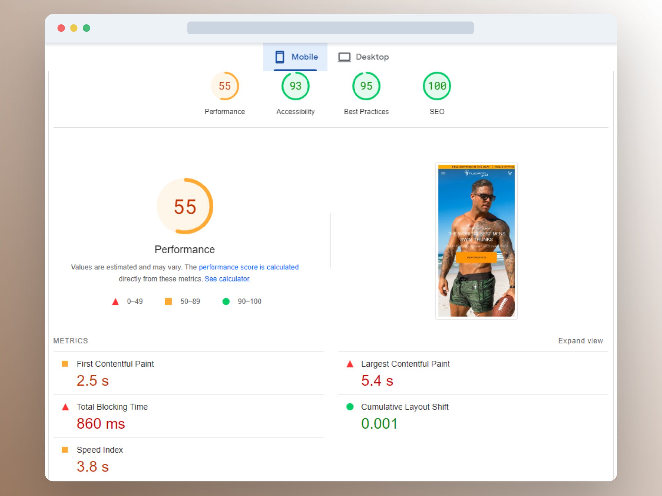Click the red close window button

coord(61,28)
